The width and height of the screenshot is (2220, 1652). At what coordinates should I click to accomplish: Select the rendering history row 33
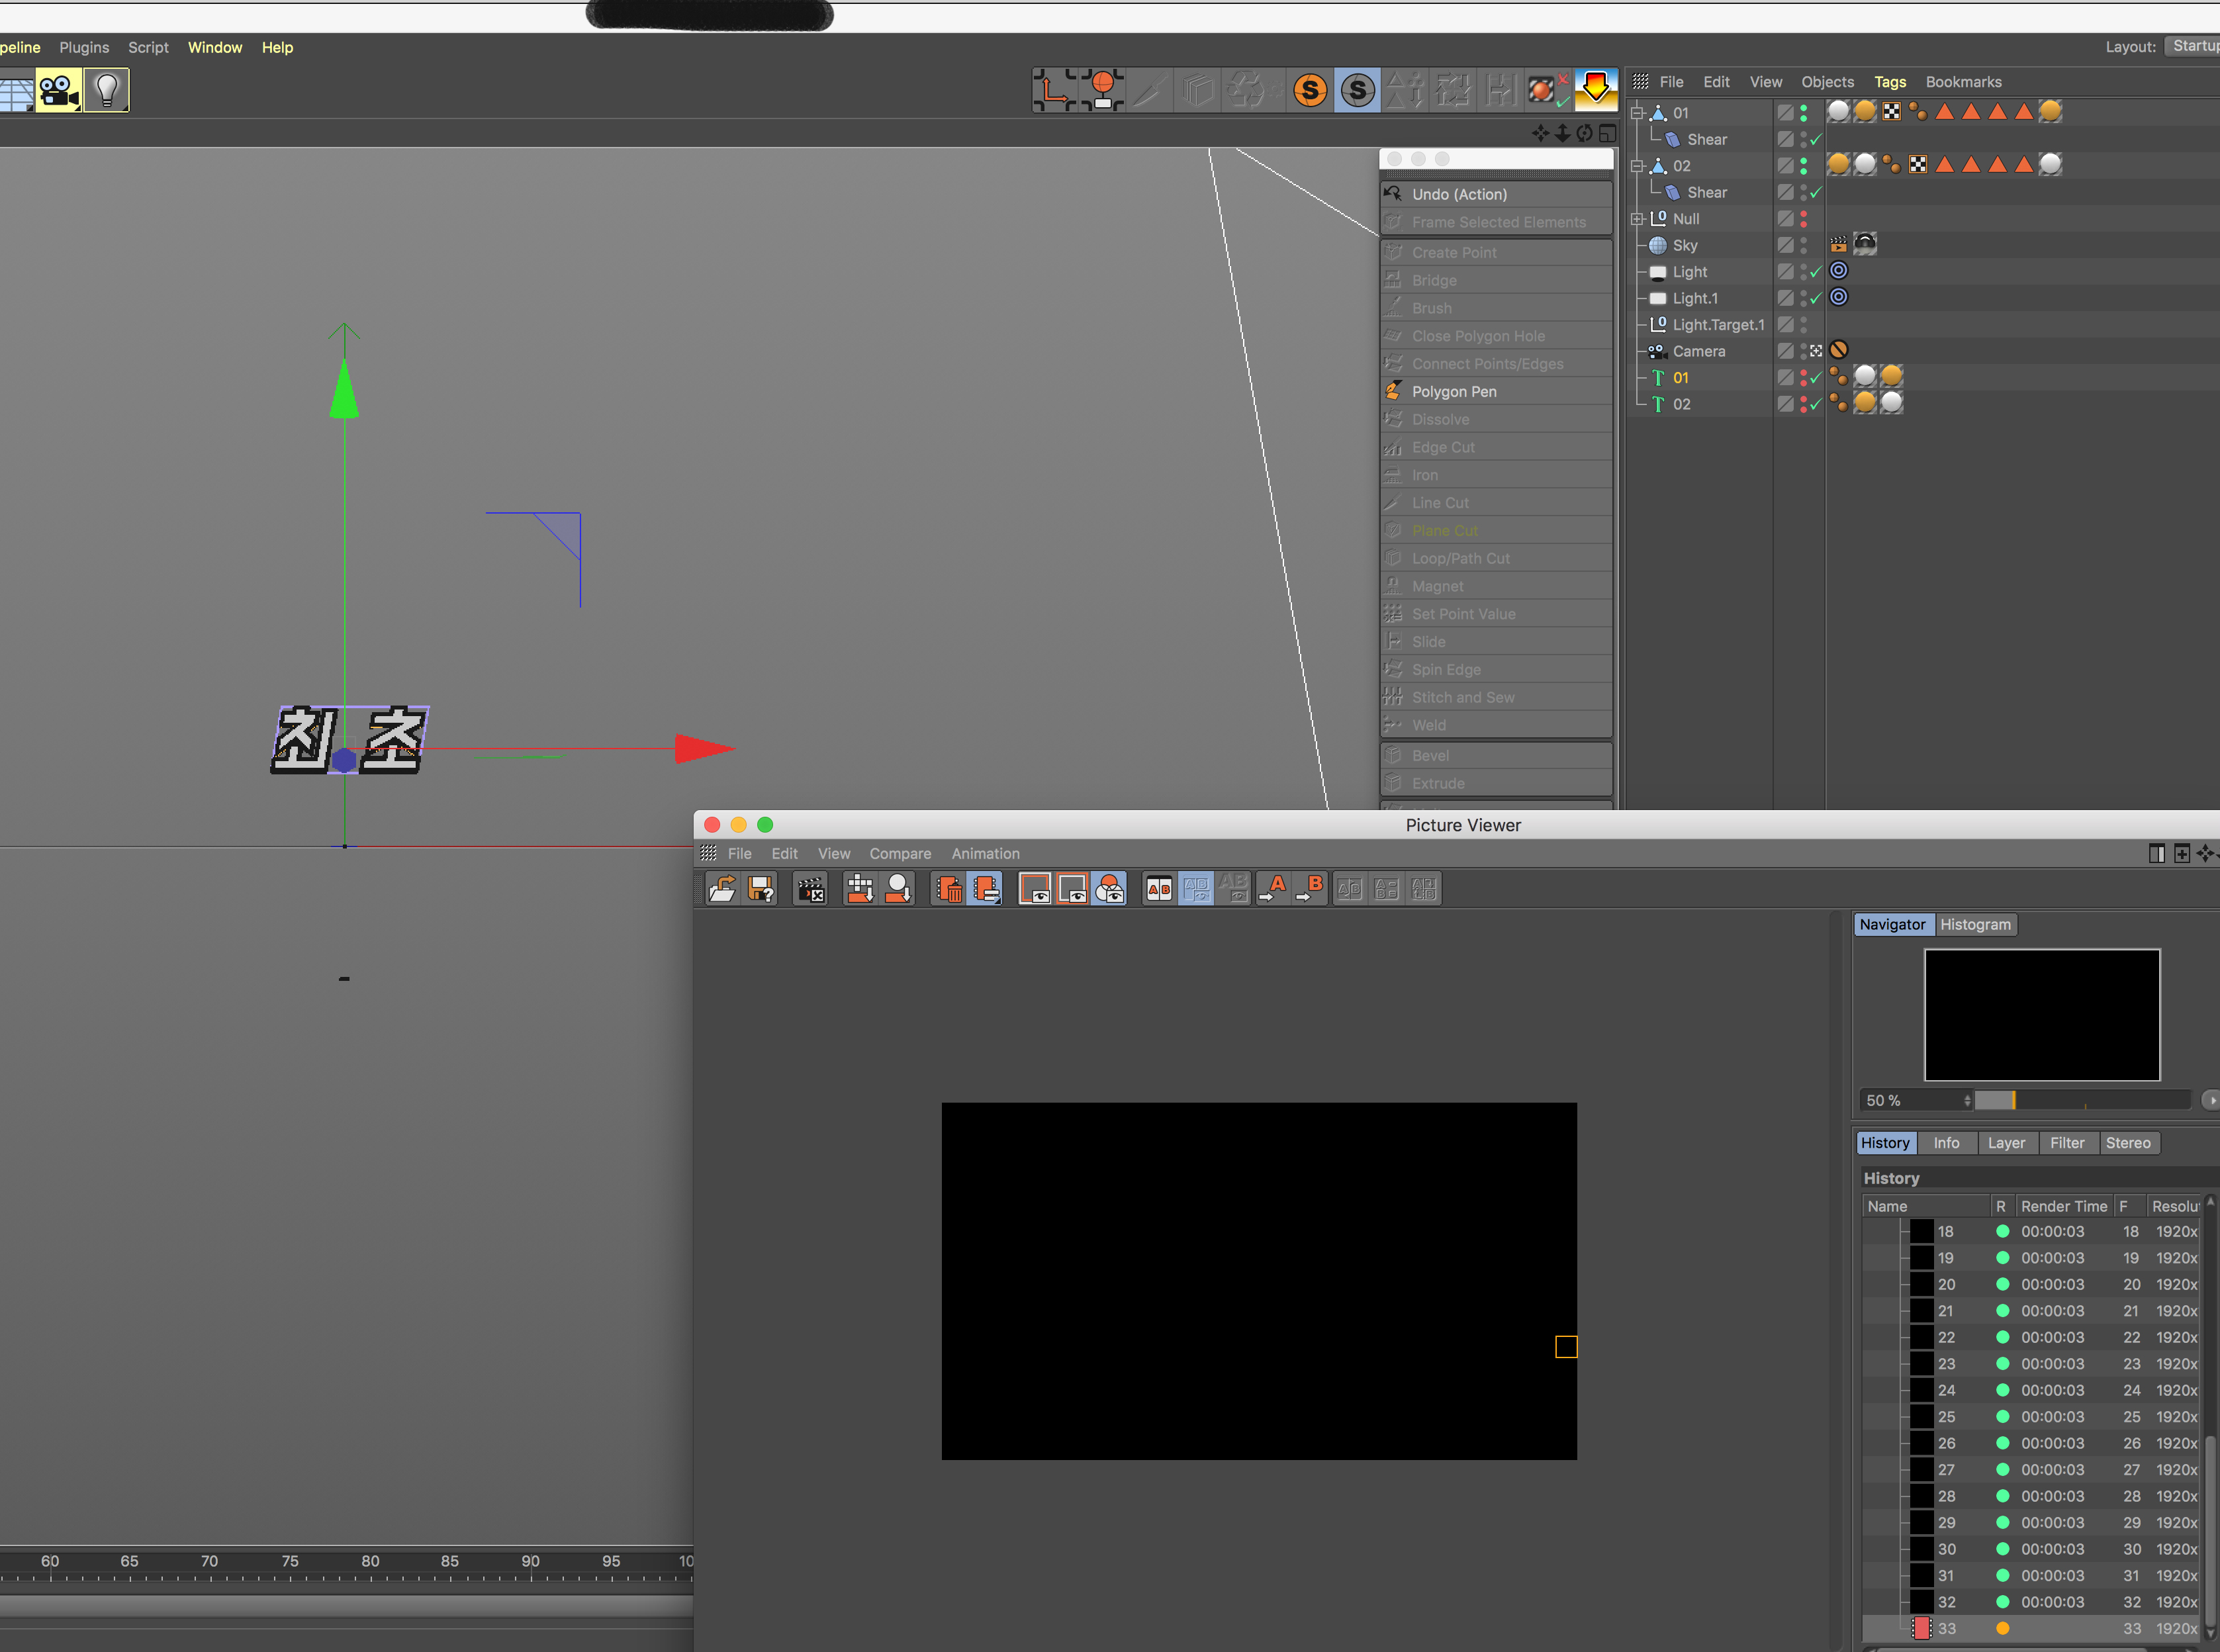pos(2030,1629)
